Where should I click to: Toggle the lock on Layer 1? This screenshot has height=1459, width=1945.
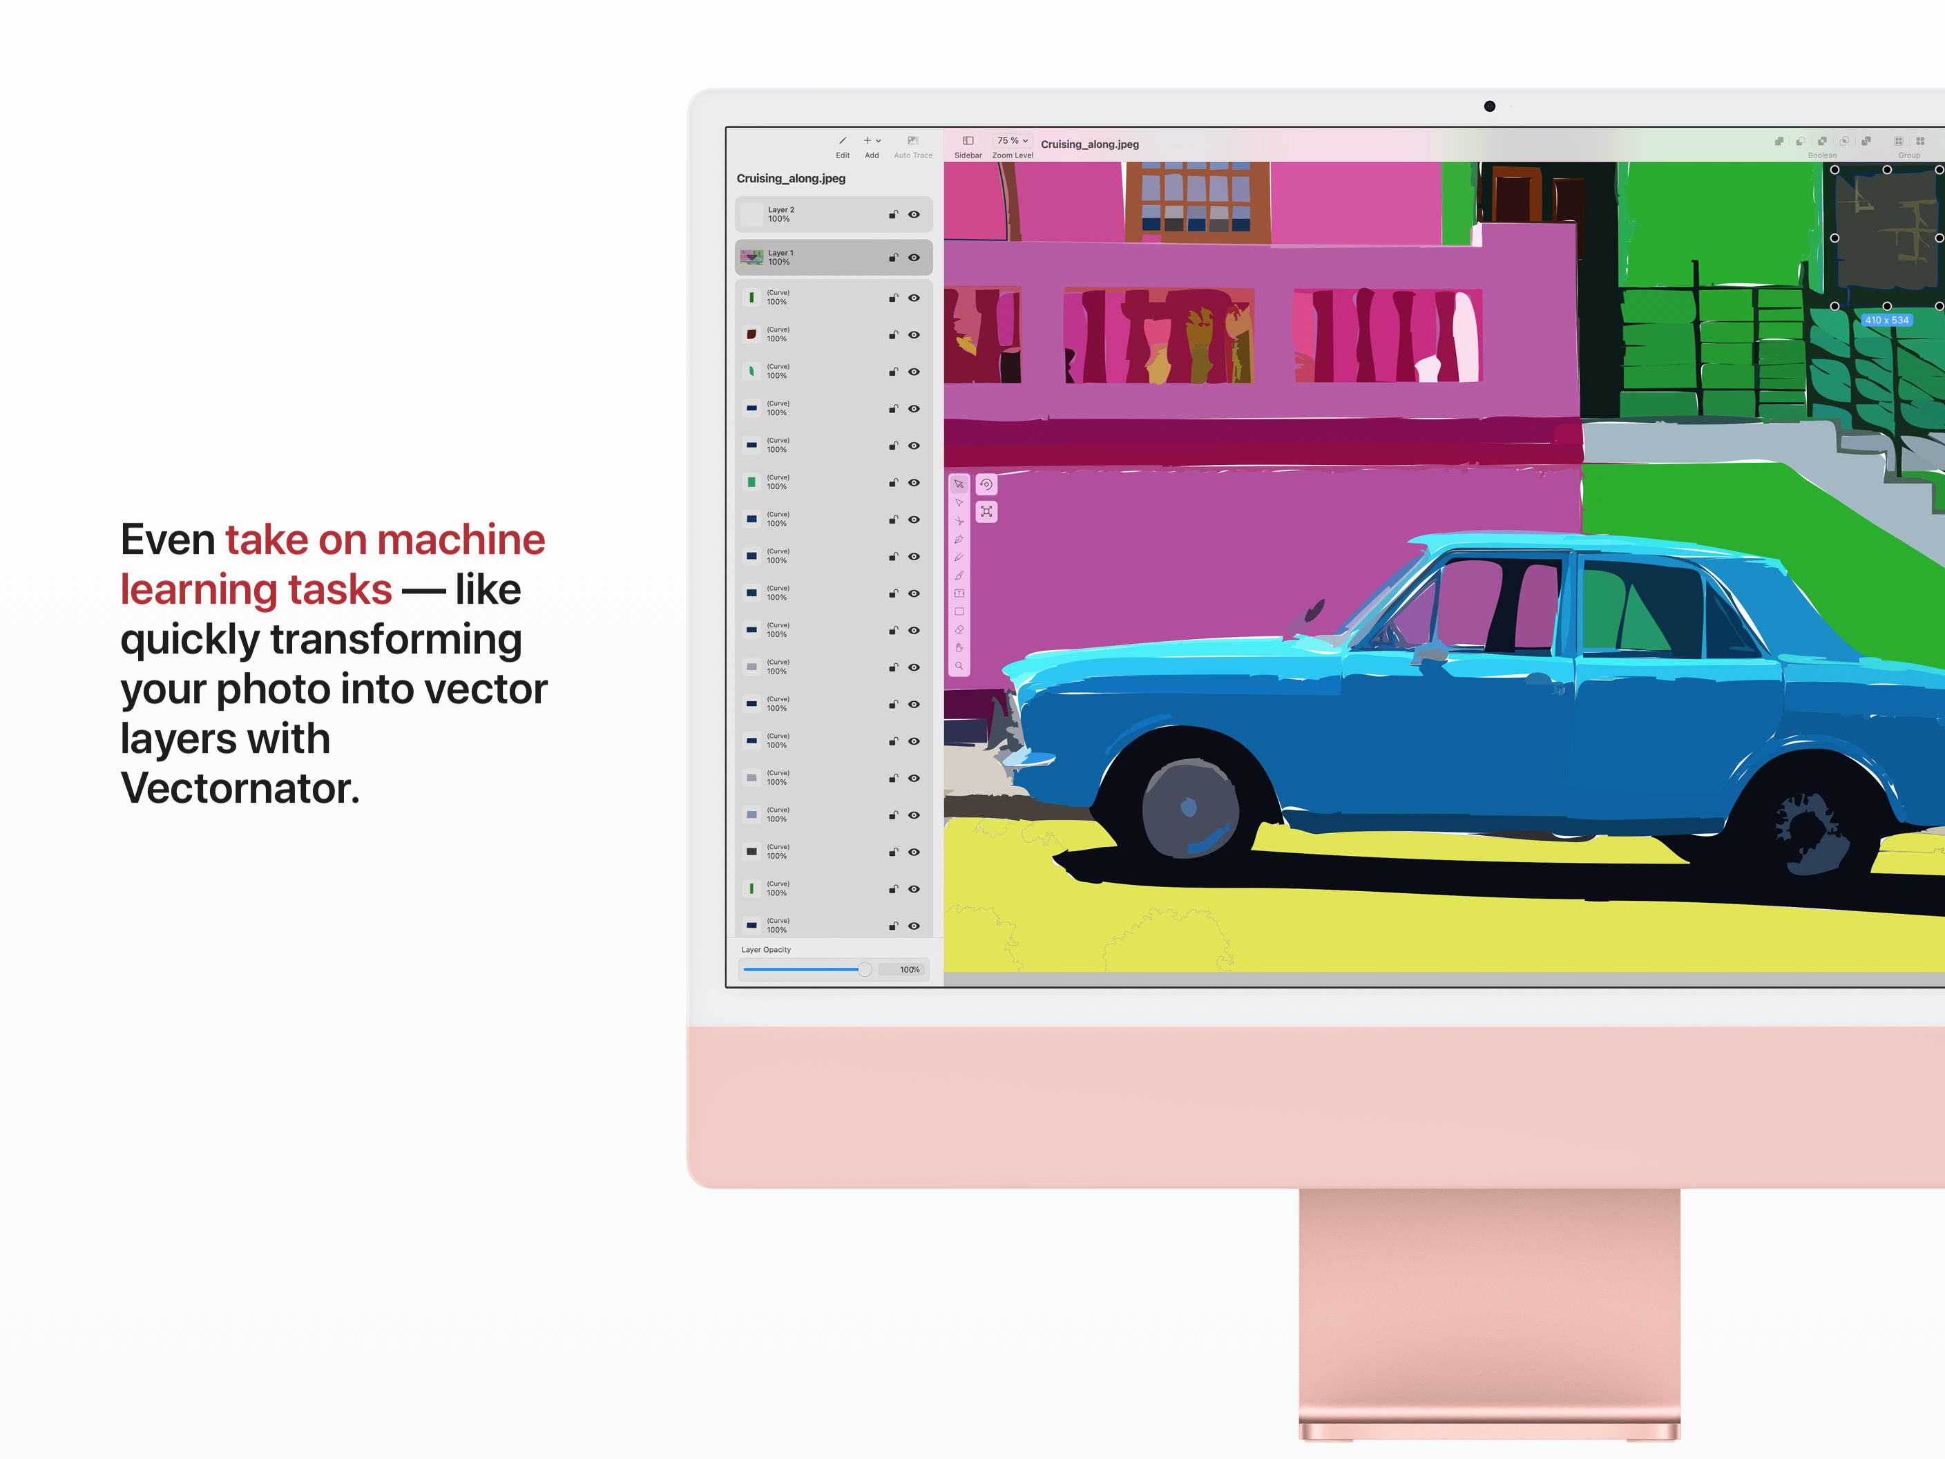pos(893,258)
